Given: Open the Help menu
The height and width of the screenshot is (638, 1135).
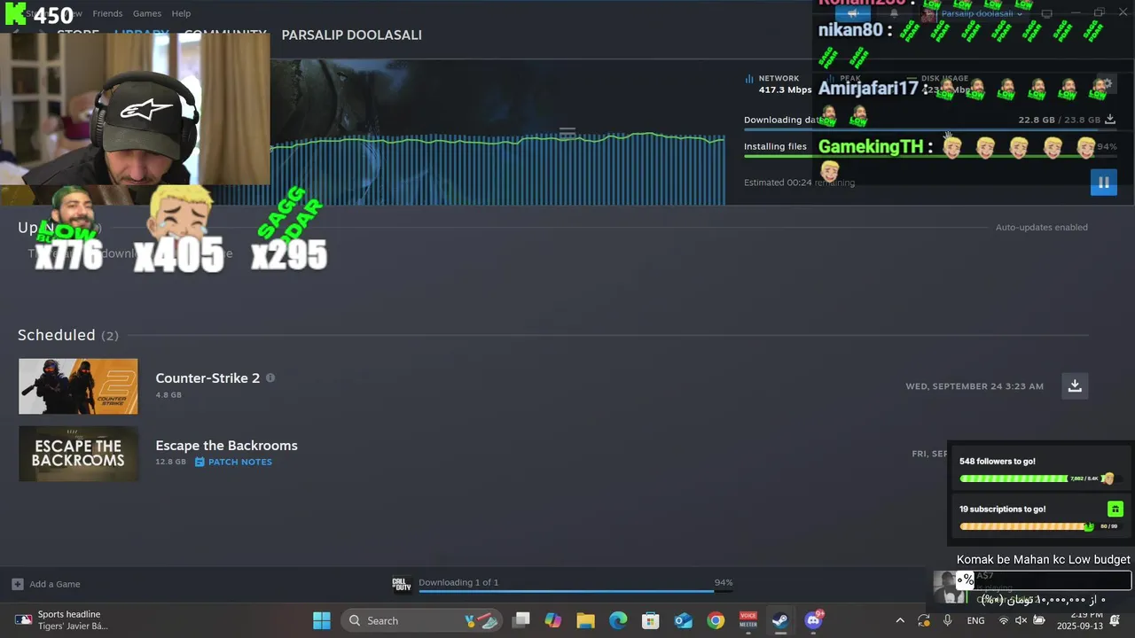Looking at the screenshot, I should (x=181, y=13).
